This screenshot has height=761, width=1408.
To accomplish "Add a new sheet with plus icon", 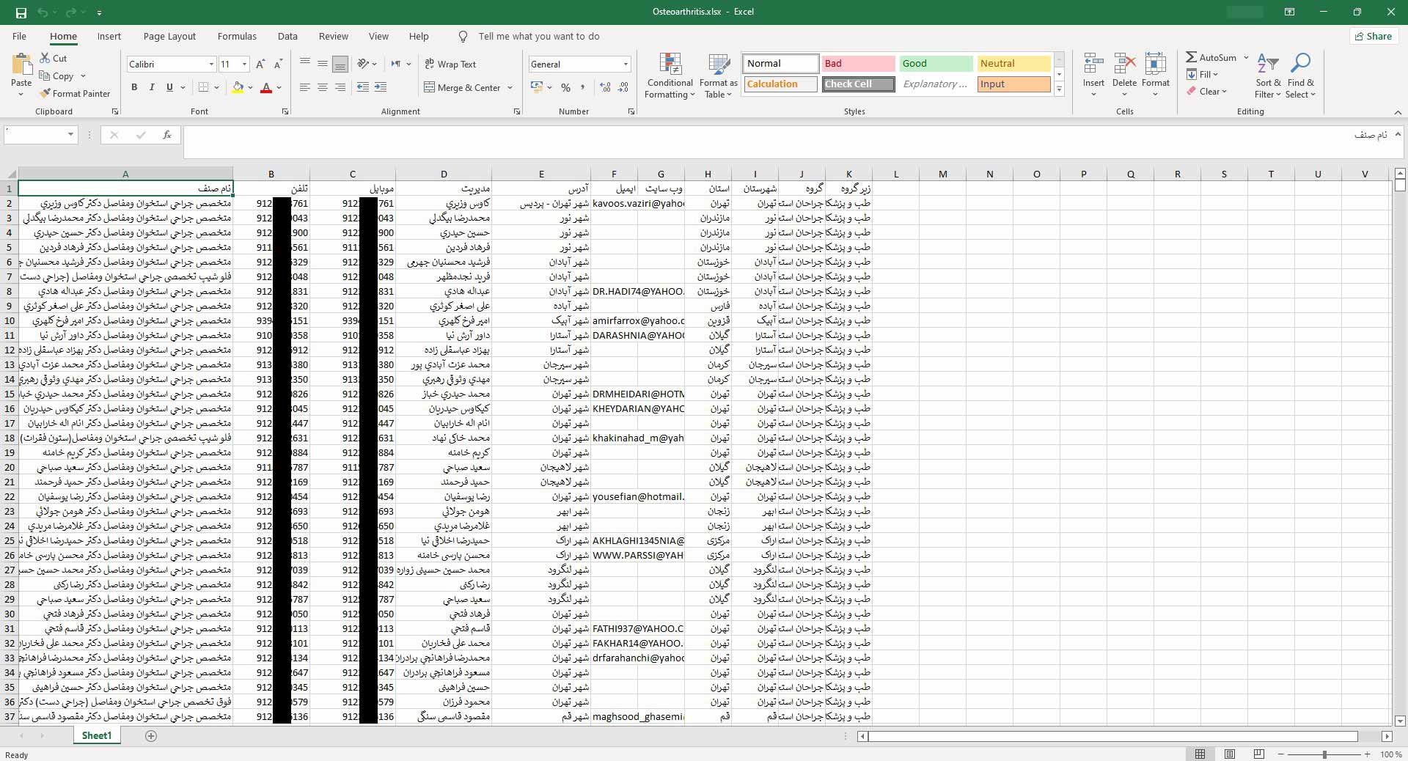I will tap(151, 736).
